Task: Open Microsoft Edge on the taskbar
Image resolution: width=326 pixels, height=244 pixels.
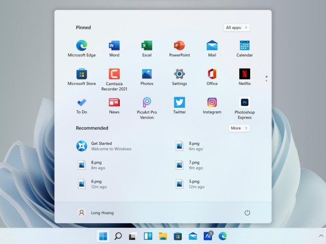Action: [x=223, y=236]
